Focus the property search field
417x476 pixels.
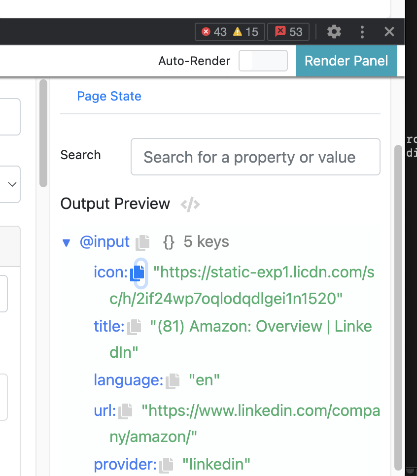click(x=255, y=157)
